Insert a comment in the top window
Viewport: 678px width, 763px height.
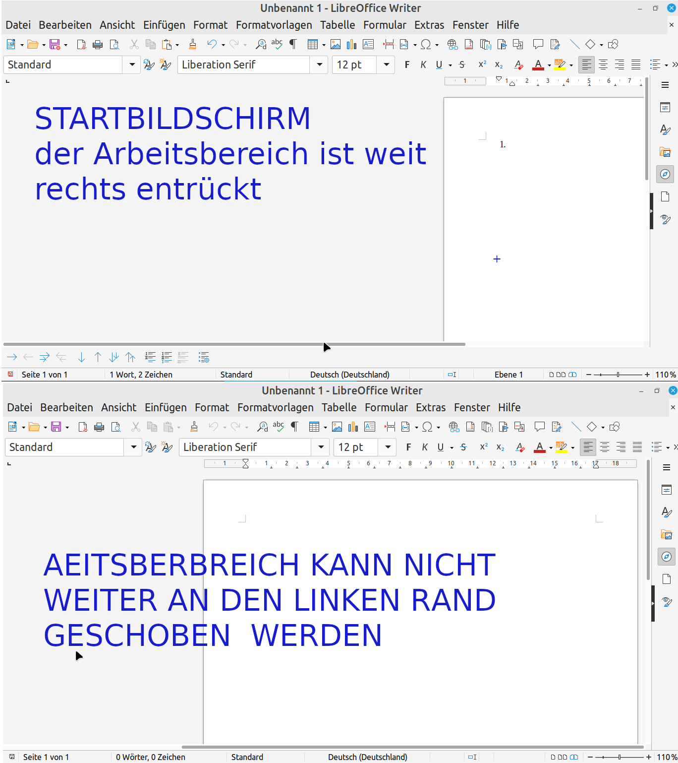coord(538,45)
